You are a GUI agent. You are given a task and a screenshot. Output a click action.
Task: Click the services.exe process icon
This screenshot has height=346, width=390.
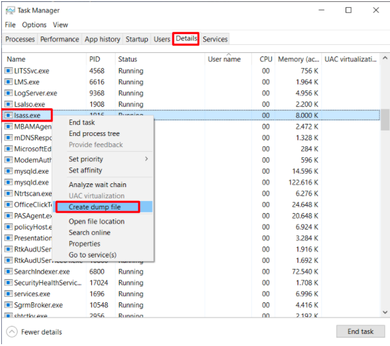coord(9,294)
